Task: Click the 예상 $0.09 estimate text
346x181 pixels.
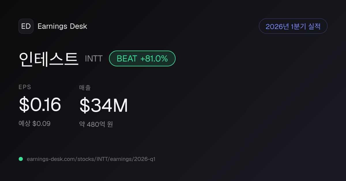Action: [x=35, y=124]
